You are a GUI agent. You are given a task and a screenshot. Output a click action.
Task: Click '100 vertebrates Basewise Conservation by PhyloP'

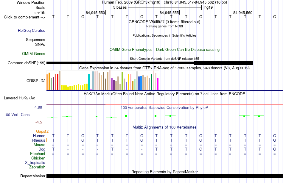(x=164, y=108)
